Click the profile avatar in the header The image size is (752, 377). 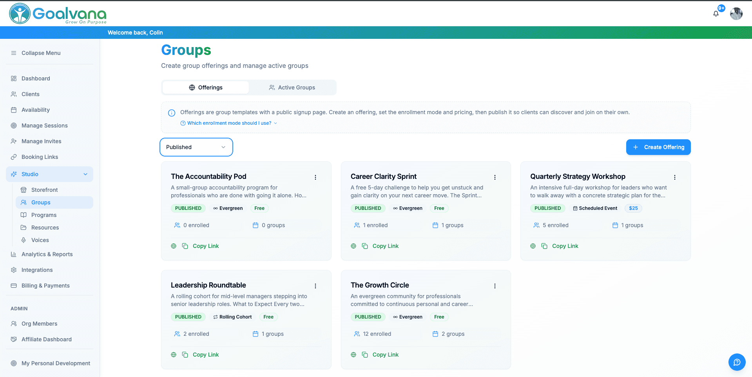[x=736, y=13]
